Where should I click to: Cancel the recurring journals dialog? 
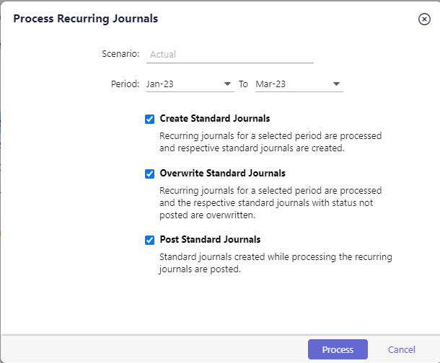[x=401, y=349]
